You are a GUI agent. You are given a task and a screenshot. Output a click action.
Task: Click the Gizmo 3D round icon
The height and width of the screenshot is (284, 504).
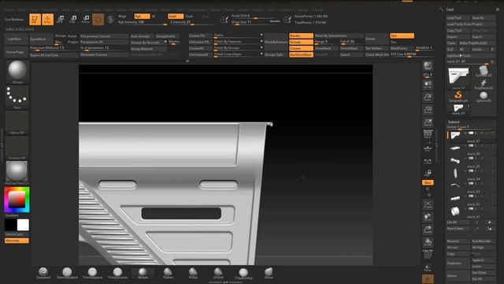pyautogui.click(x=98, y=19)
